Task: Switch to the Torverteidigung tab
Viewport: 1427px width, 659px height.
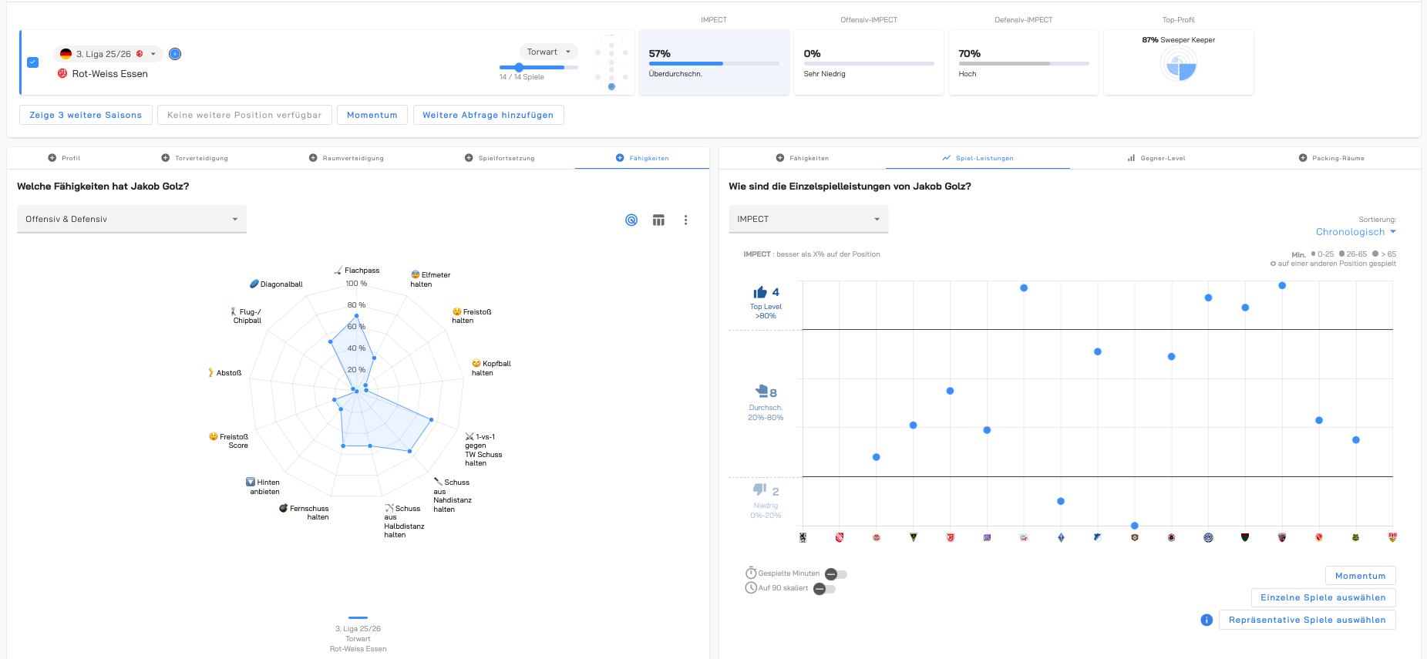Action: click(194, 158)
